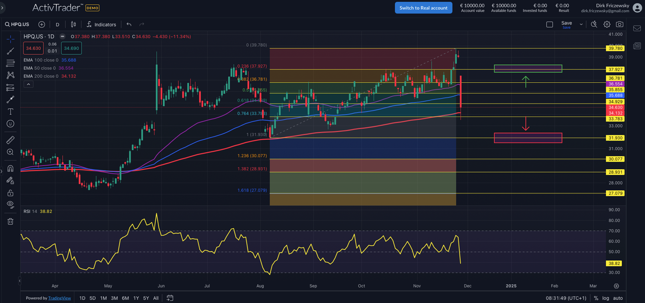645x303 pixels.
Task: Select the Text annotation tool
Action: point(10,112)
